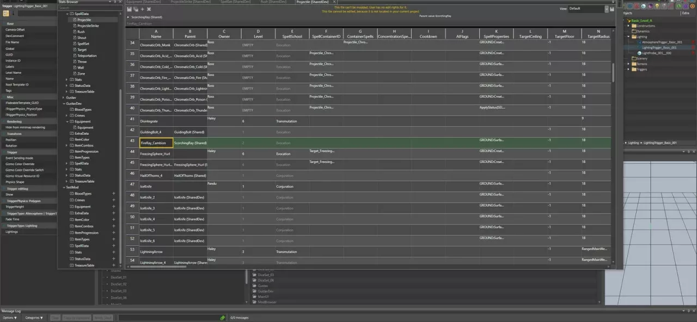
Task: Switch to the SpellSet [SharedDev] tab
Action: pyautogui.click(x=235, y=2)
